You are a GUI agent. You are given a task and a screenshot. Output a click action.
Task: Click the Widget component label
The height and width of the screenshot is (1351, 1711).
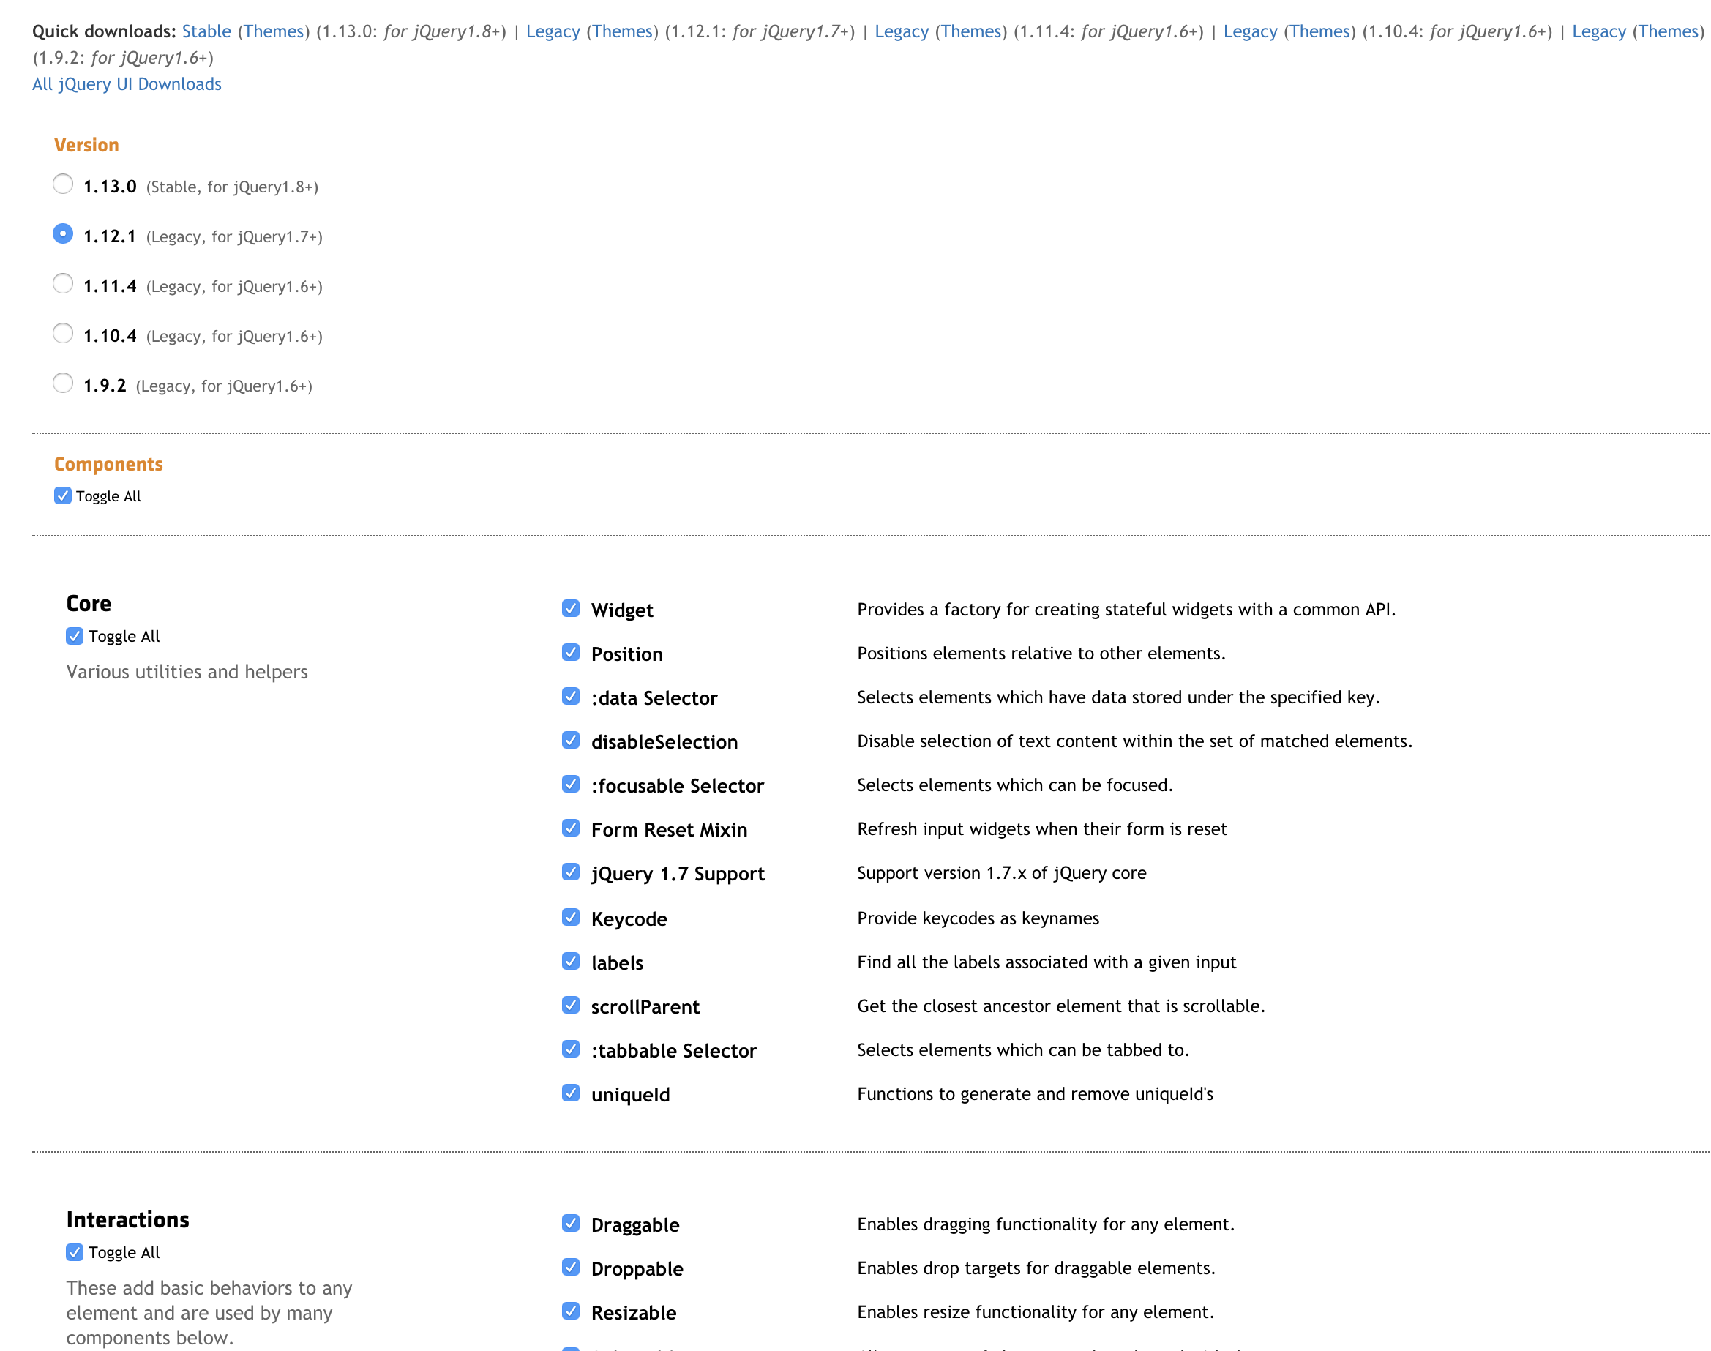pos(623,610)
